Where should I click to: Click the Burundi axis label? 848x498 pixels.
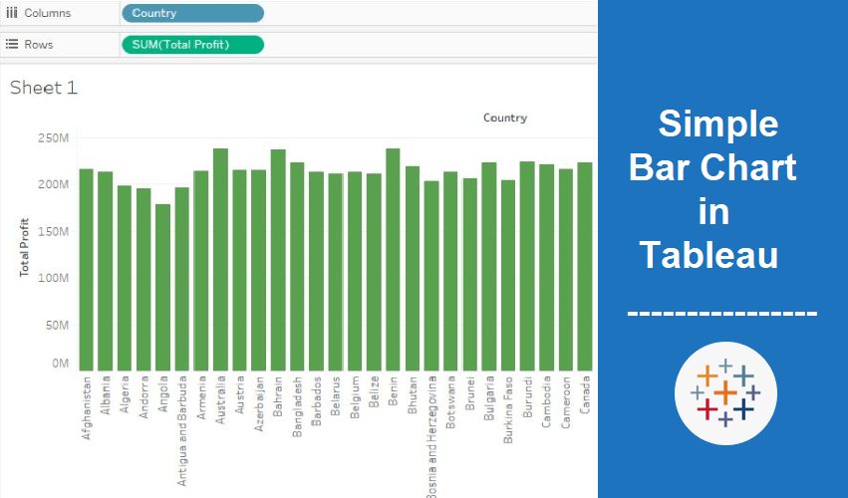[527, 396]
